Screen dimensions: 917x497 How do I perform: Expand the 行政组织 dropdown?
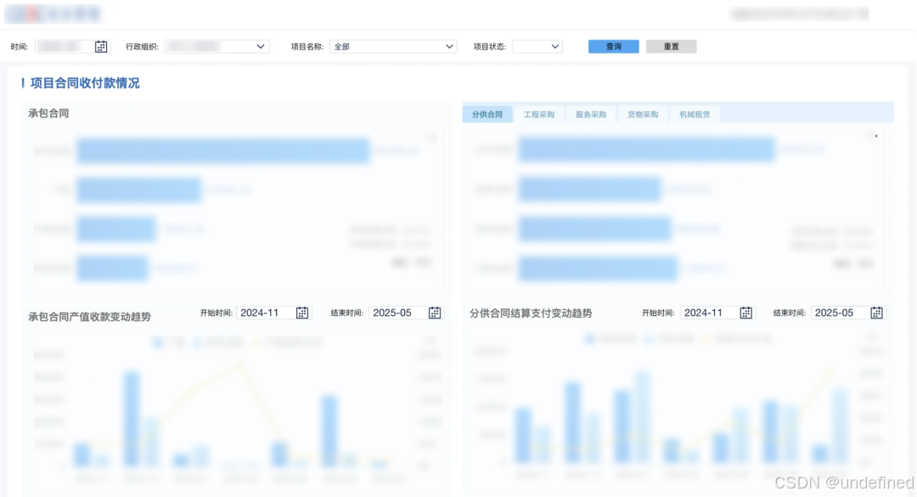pos(217,46)
